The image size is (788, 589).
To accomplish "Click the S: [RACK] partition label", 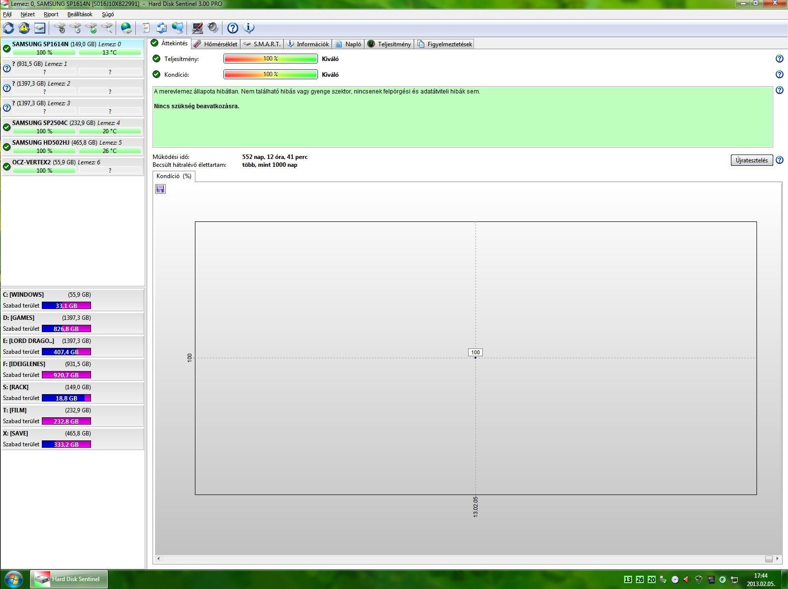I will pyautogui.click(x=16, y=387).
